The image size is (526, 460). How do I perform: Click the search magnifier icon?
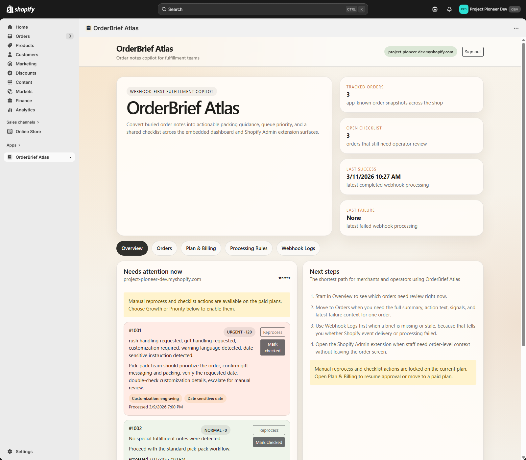[164, 9]
